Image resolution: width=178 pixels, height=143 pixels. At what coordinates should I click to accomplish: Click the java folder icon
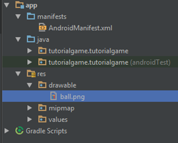pos(31,39)
